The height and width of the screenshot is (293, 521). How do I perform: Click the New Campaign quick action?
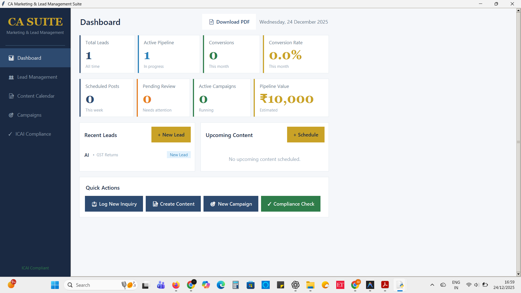point(231,204)
